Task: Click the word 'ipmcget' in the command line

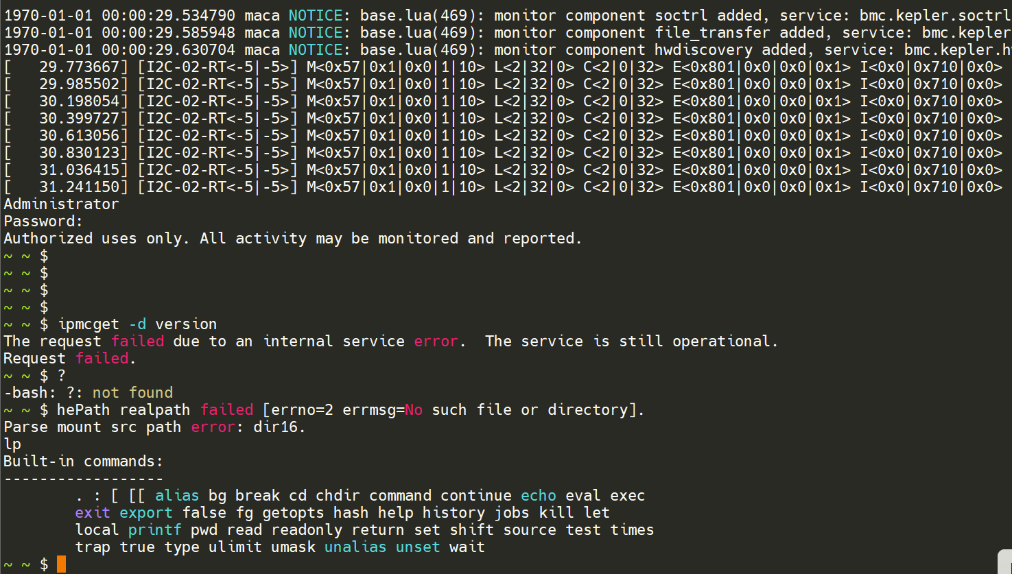Action: tap(89, 324)
